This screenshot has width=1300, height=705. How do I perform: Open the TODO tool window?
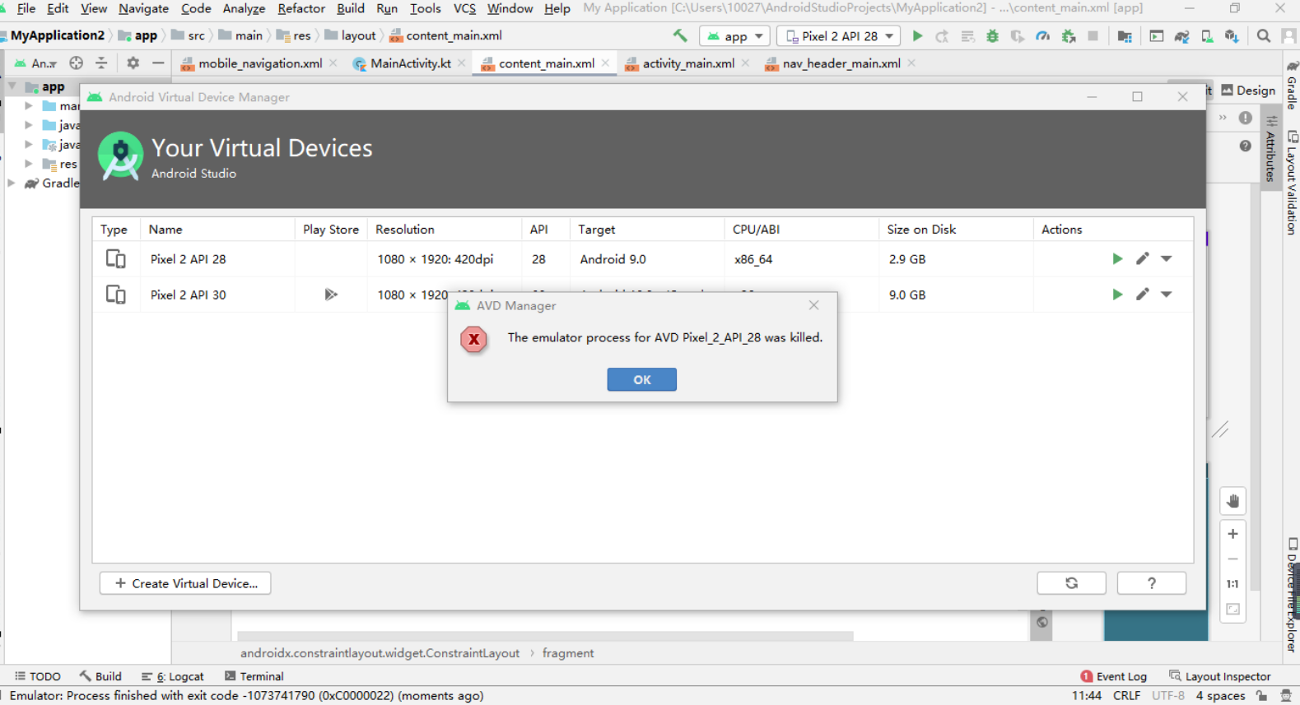tap(38, 676)
